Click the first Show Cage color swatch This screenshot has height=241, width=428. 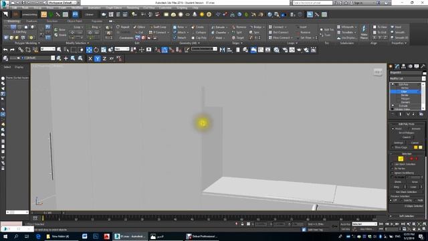tap(415, 147)
